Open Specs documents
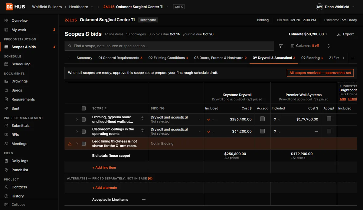Image resolution: width=363 pixels, height=210 pixels. [x=17, y=90]
